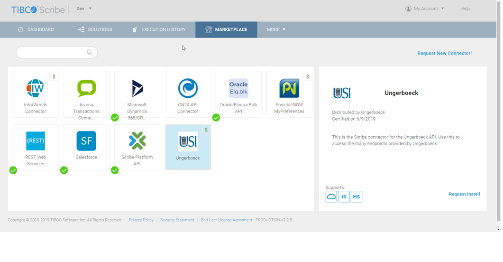The height and width of the screenshot is (262, 503).
Task: Click installed checkmark on Salesforce
Action: click(x=64, y=170)
